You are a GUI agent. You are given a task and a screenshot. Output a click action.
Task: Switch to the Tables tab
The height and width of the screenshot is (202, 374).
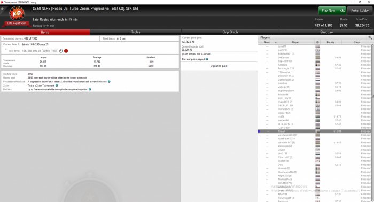(x=136, y=32)
